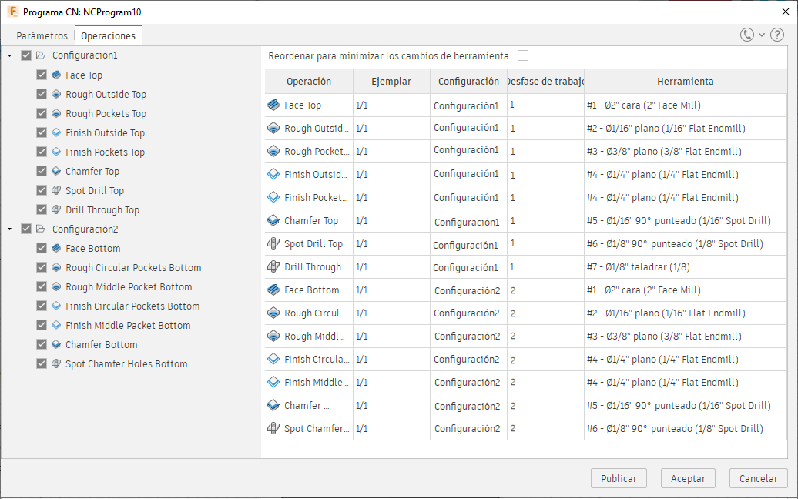This screenshot has width=798, height=499.
Task: Switch to the Parámetros tab
Action: coord(42,35)
